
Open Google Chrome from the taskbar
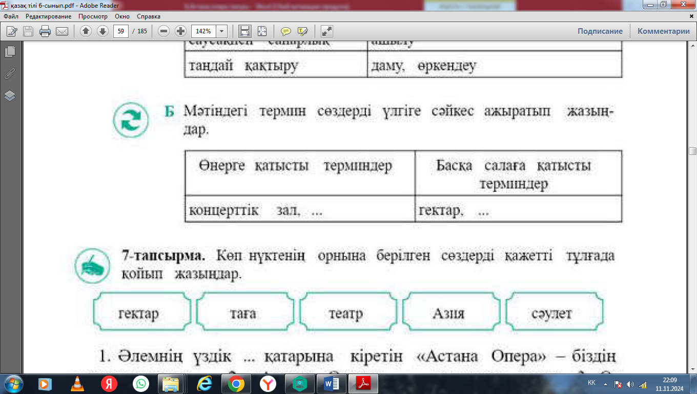click(x=236, y=383)
